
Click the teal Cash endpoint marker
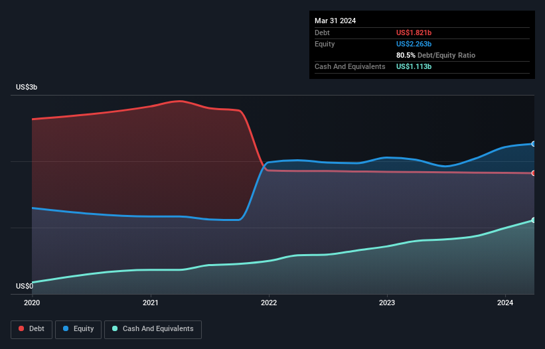(534, 220)
